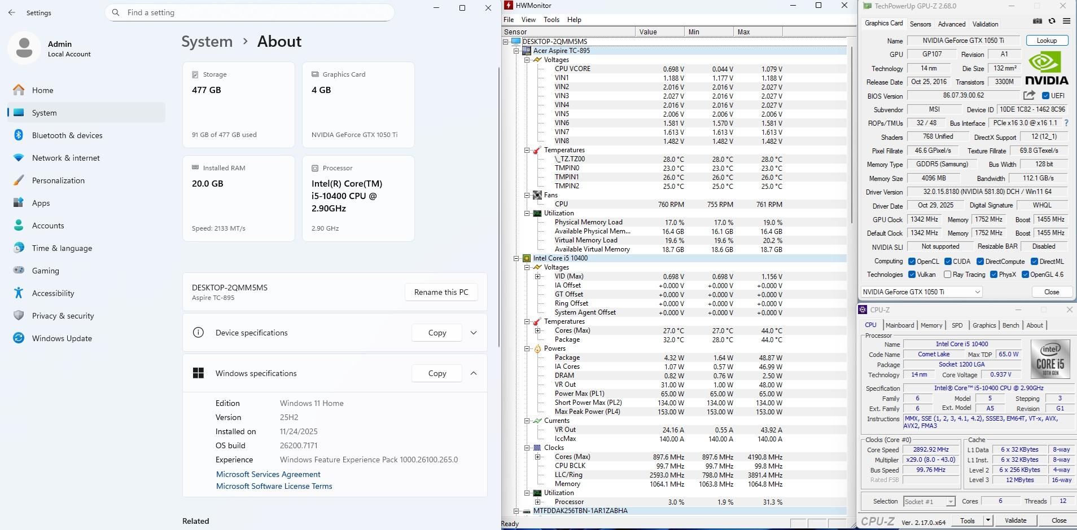This screenshot has width=1077, height=530.
Task: Click the Accounts person icon
Action: coord(19,226)
